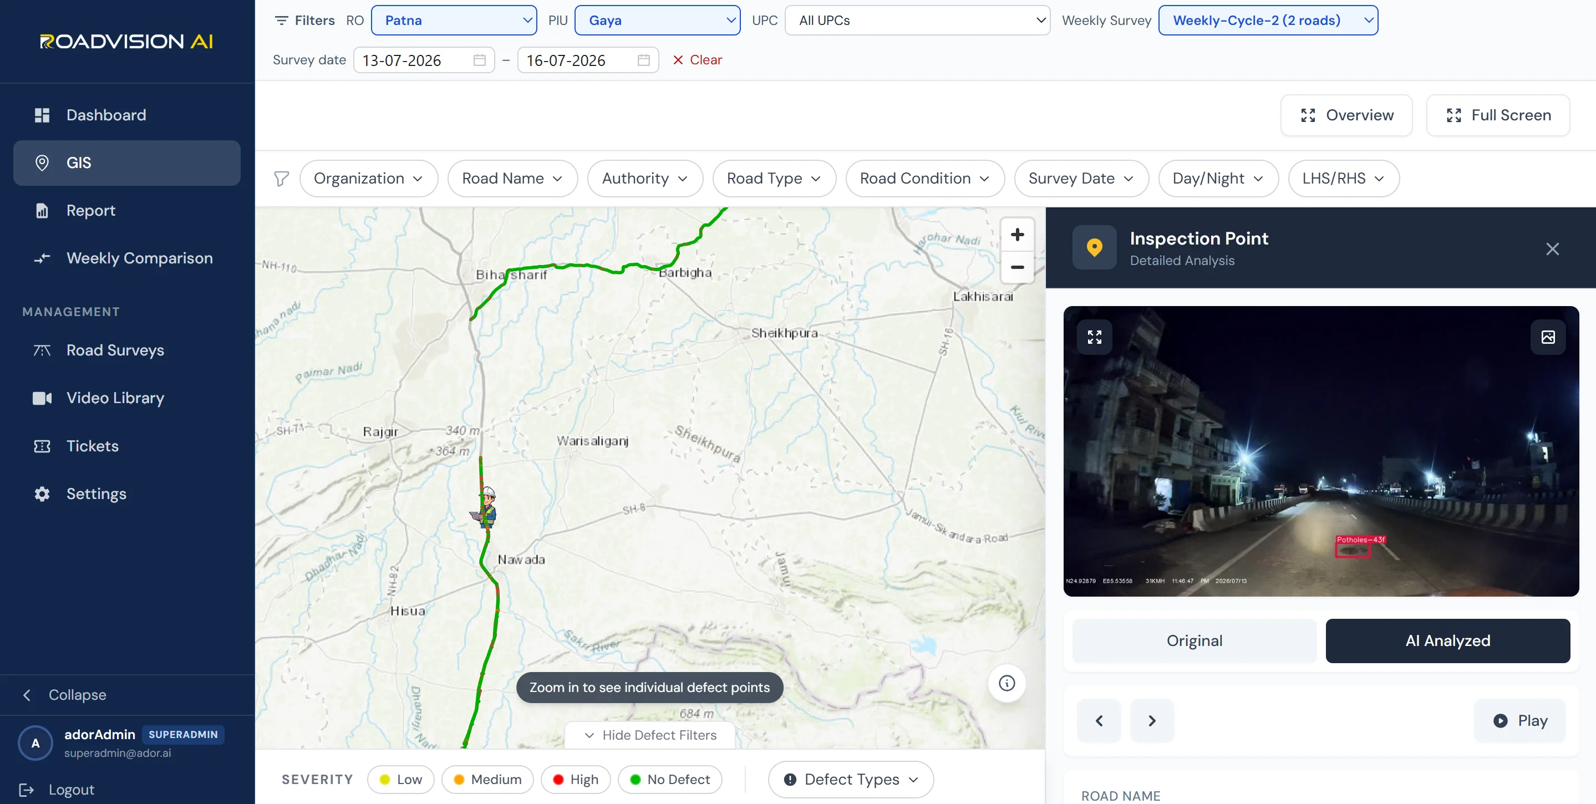The height and width of the screenshot is (804, 1596).
Task: Open Dashboard from the sidebar
Action: click(x=127, y=115)
